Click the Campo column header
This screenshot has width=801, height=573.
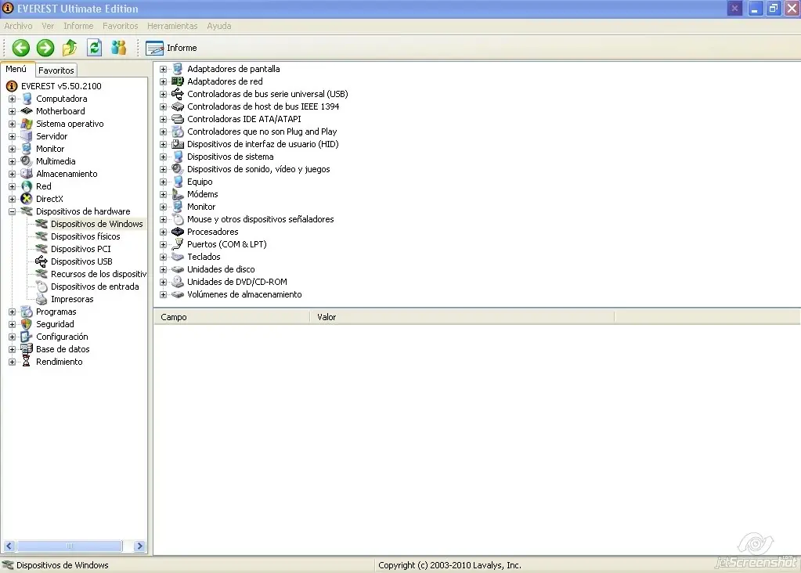tap(232, 317)
